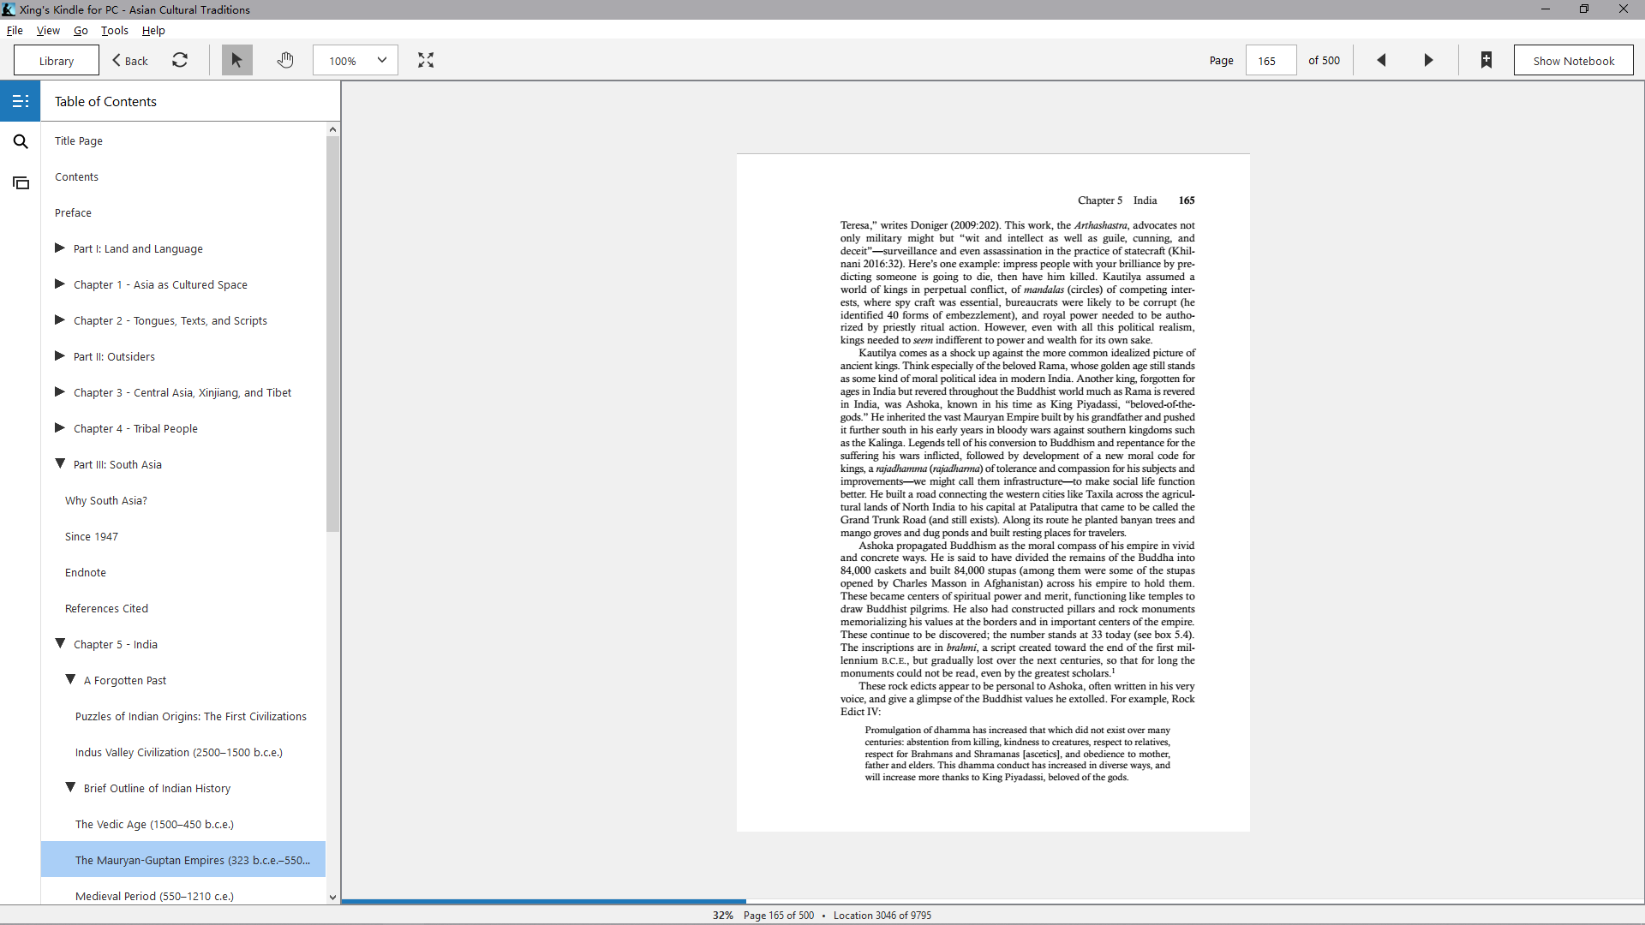1645x925 pixels.
Task: Open the Go menu
Action: (81, 30)
